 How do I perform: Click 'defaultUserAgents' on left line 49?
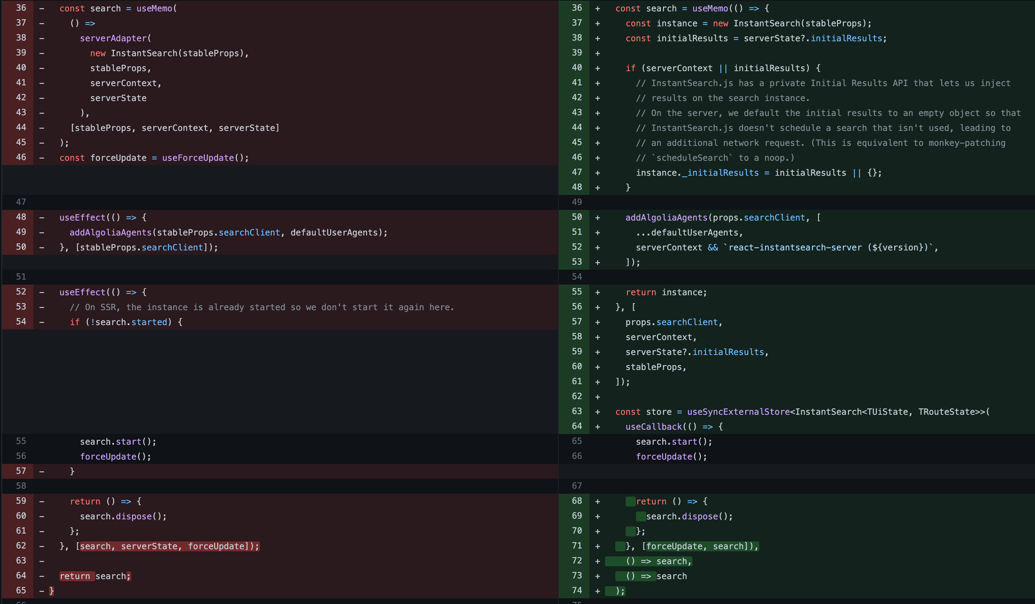point(334,233)
